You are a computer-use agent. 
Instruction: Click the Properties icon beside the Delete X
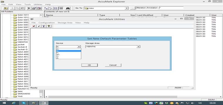click(x=34, y=8)
